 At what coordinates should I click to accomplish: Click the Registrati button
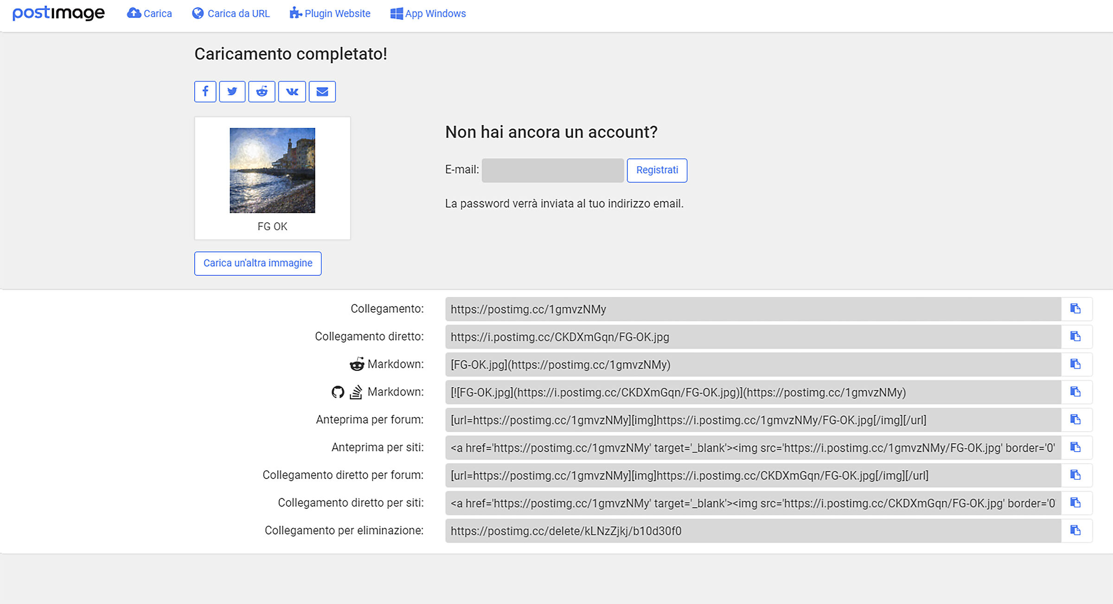click(x=657, y=170)
